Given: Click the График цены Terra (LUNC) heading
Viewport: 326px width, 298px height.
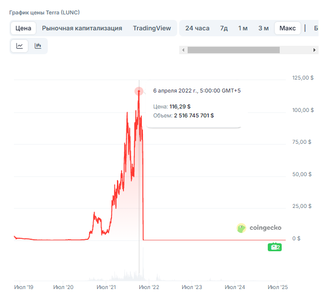Looking at the screenshot, I should coord(44,12).
